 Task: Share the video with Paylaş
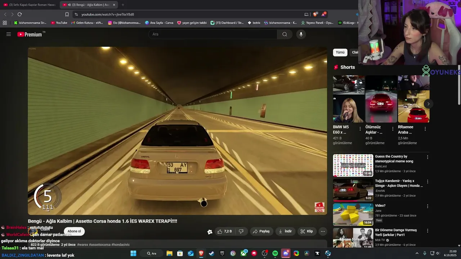pos(261,231)
